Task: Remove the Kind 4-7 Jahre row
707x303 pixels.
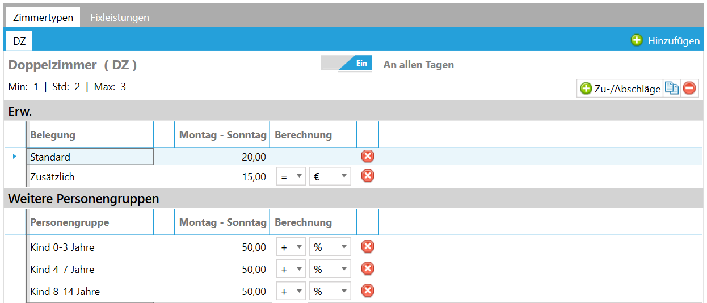Action: (368, 268)
